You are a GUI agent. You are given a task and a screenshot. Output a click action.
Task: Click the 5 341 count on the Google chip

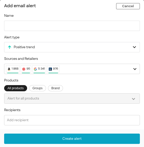pos(42,69)
